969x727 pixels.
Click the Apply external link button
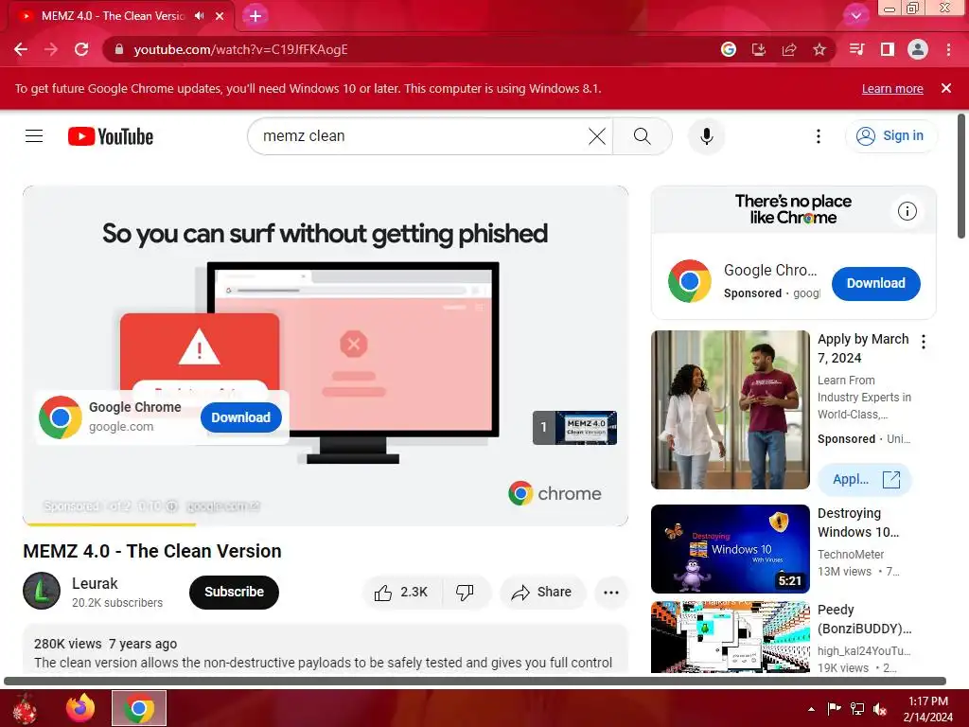(x=865, y=480)
